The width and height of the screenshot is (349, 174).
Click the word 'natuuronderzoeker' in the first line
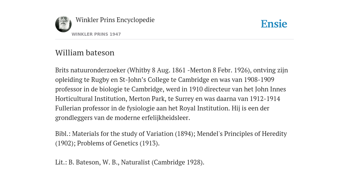(98, 70)
